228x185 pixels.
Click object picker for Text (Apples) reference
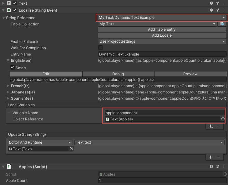coord(223,119)
